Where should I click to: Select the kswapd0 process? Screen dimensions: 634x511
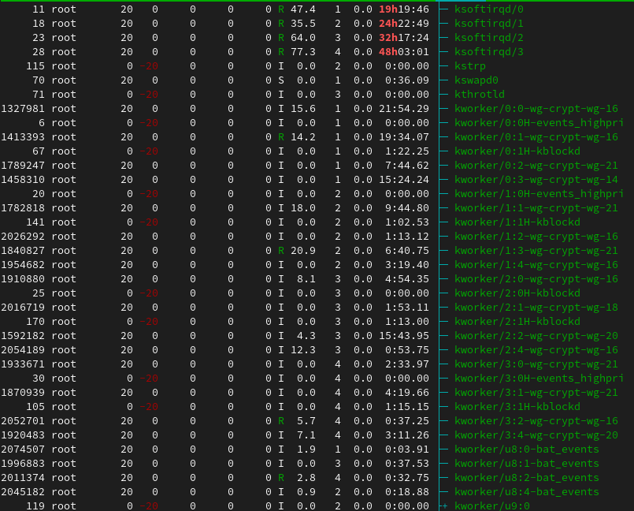coord(476,80)
